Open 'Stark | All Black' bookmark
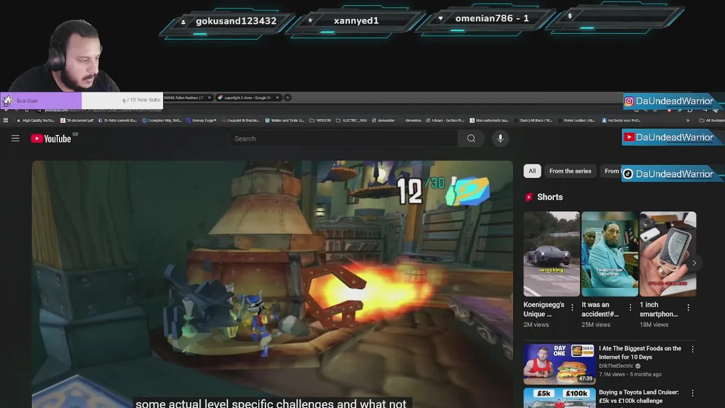725x408 pixels. click(532, 120)
